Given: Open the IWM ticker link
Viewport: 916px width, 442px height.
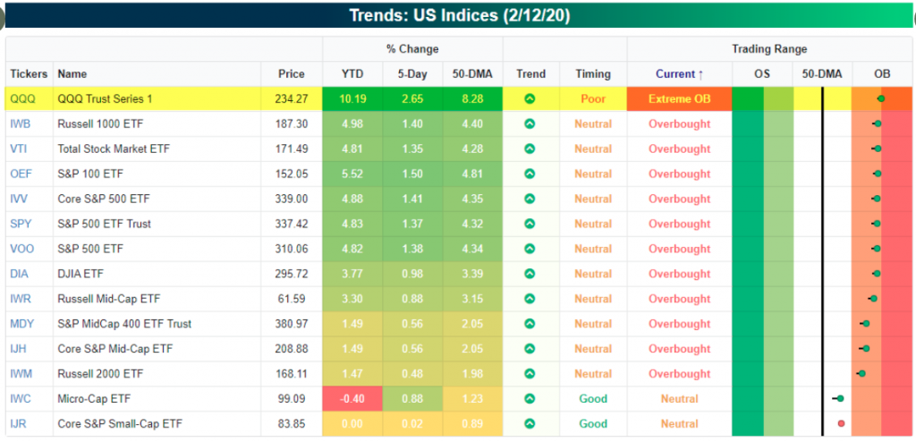Looking at the screenshot, I should 22,374.
